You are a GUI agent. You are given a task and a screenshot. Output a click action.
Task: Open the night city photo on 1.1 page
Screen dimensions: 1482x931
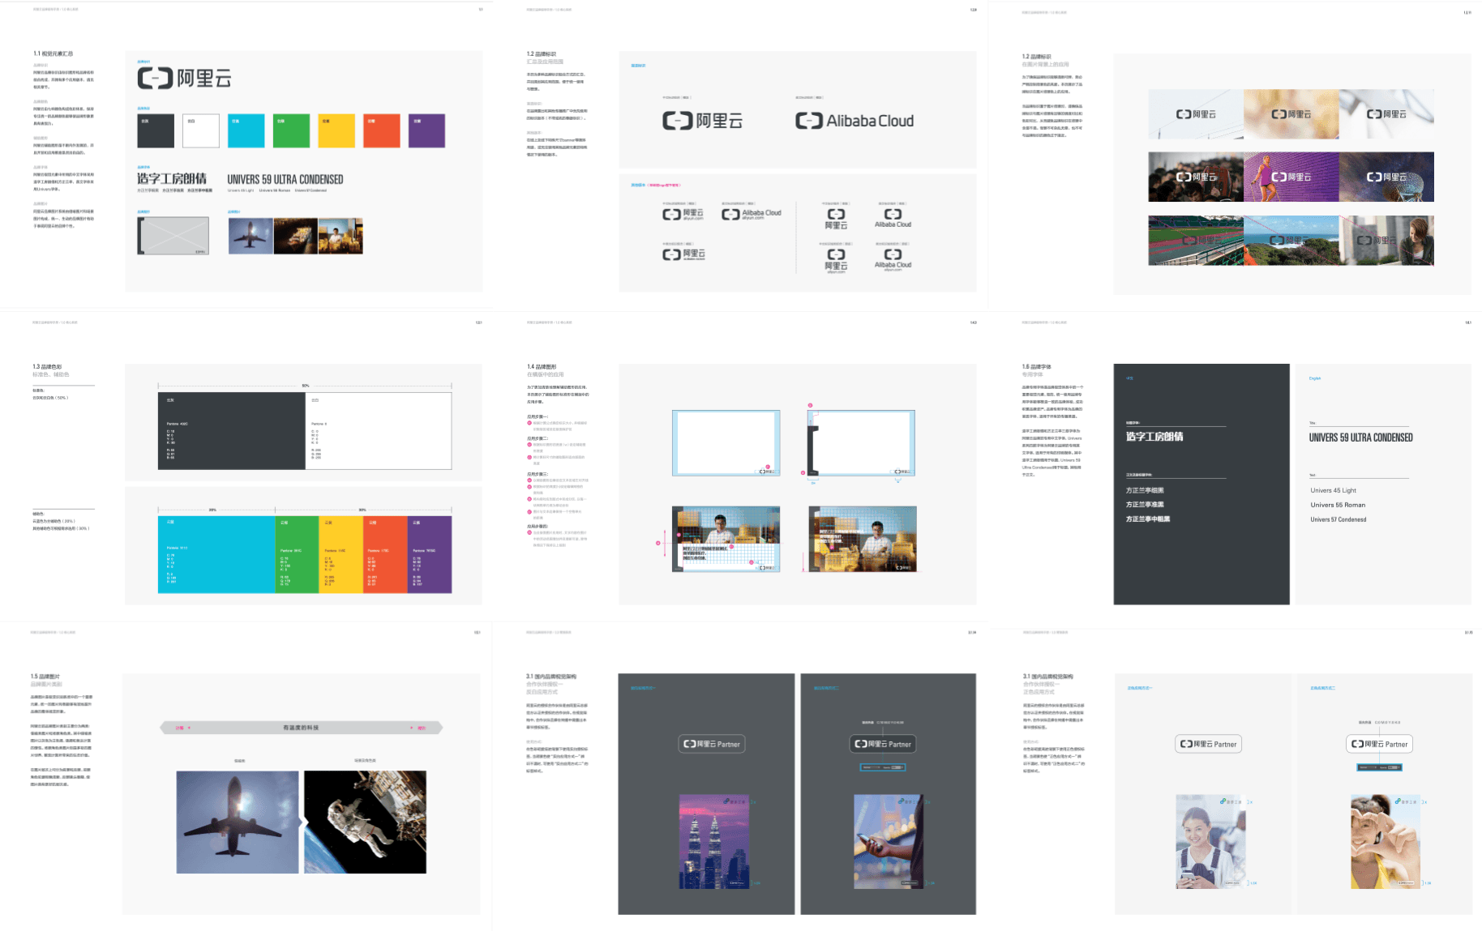tap(296, 236)
